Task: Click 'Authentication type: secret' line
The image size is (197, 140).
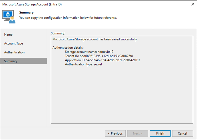Action: tap(84, 64)
